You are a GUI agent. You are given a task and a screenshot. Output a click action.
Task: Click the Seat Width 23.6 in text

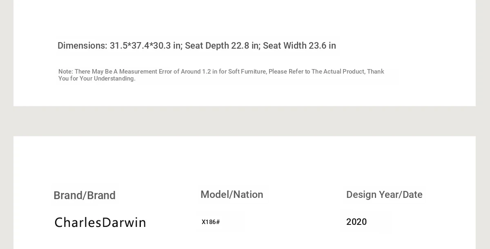[299, 46]
